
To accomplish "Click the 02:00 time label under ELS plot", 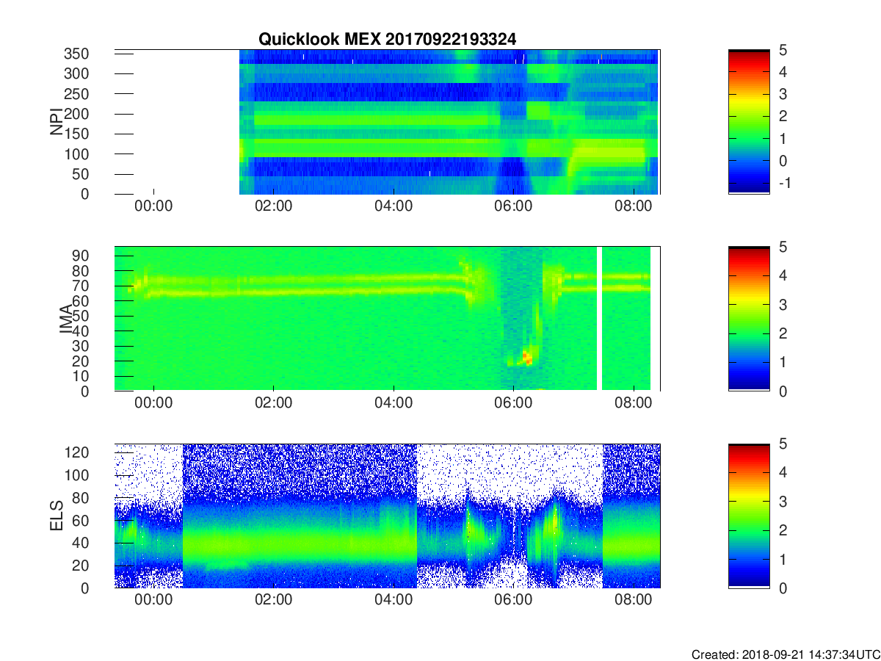I will (273, 600).
